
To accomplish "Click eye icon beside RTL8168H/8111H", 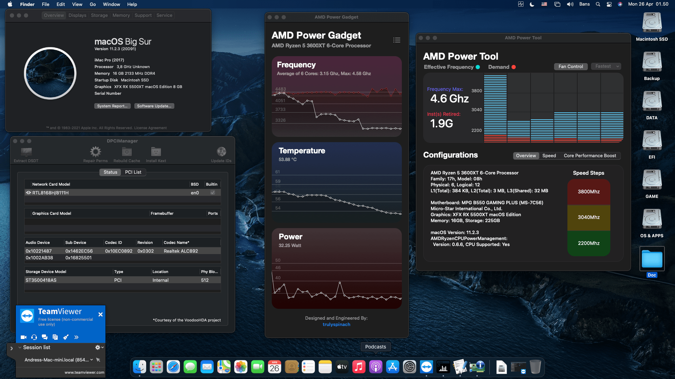I will (x=28, y=193).
